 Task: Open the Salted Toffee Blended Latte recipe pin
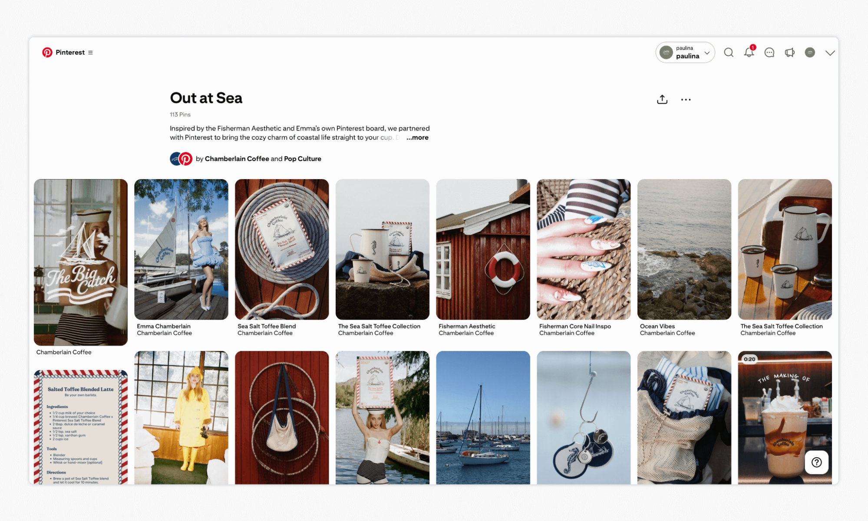[x=81, y=427]
